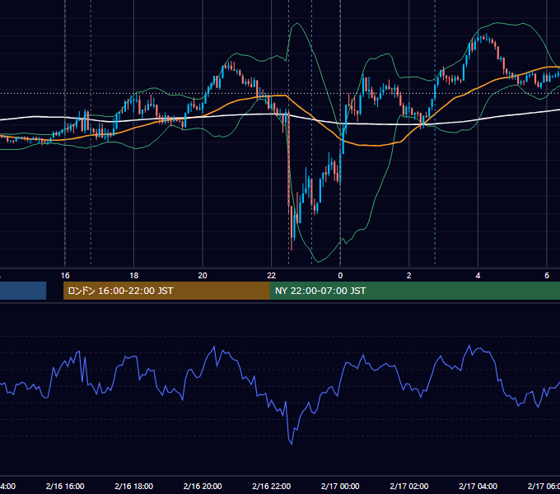Click the blue session bar before the London session
The image size is (560, 494).
coord(23,291)
